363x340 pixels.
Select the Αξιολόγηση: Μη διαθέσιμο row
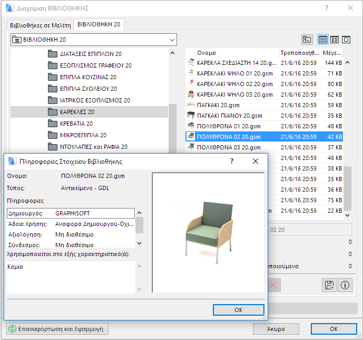coord(71,234)
